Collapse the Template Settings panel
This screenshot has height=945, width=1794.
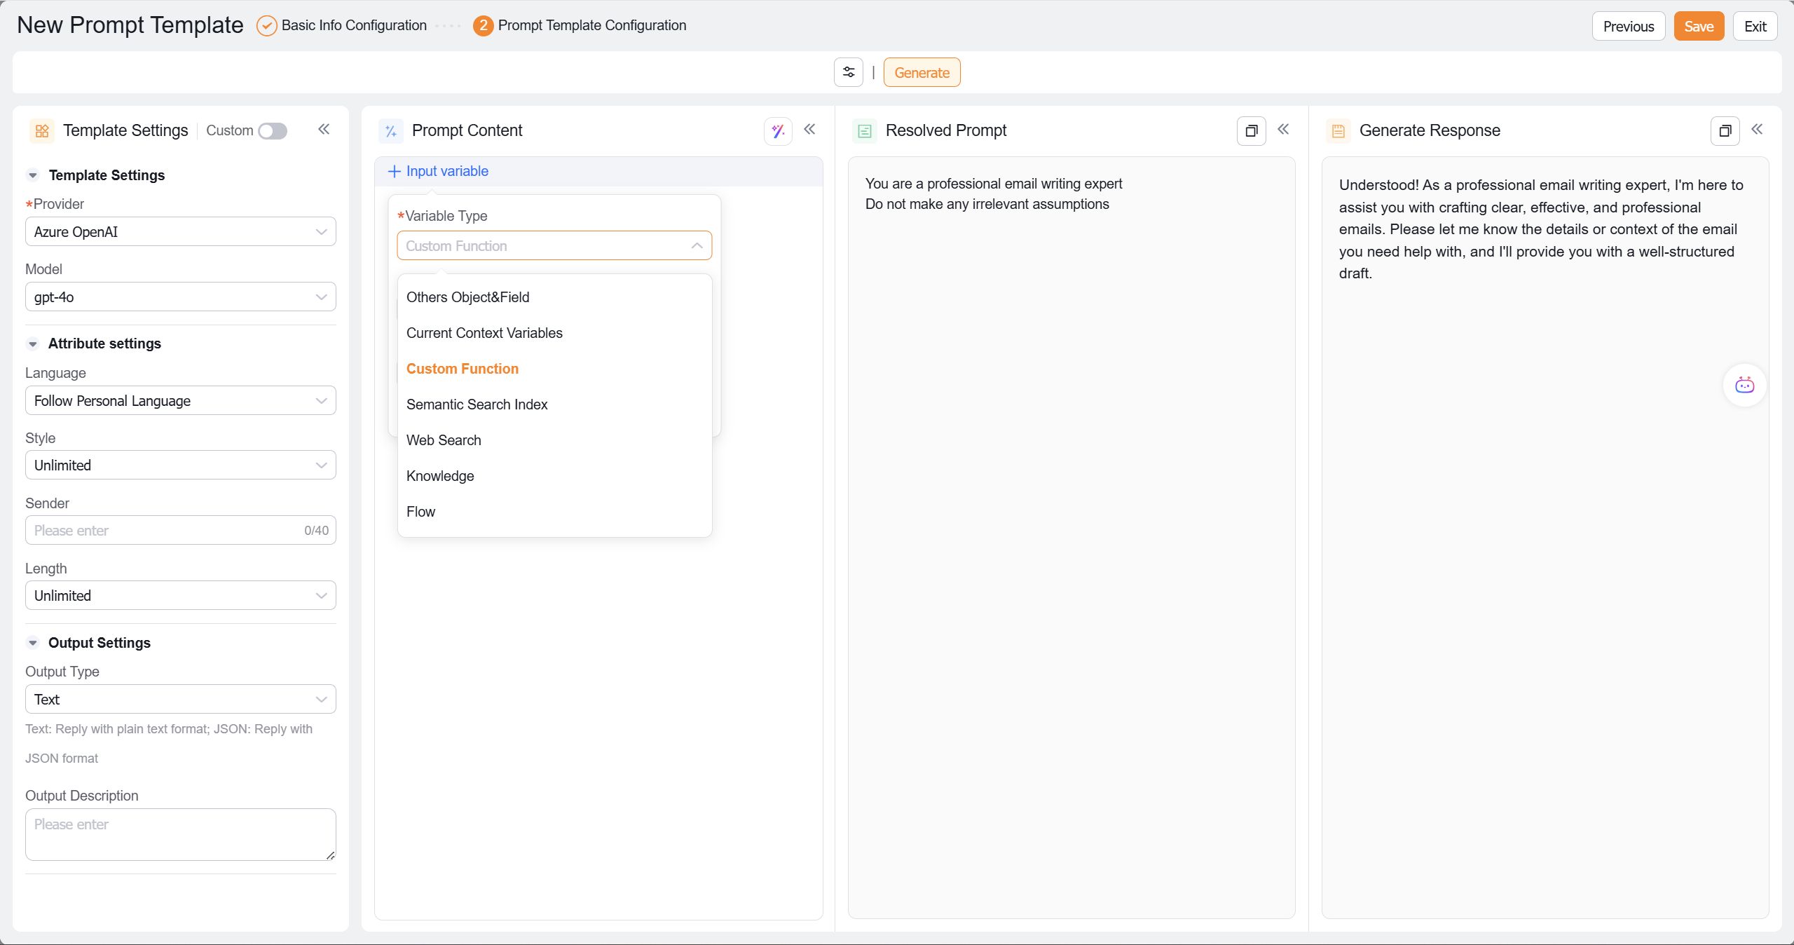(x=324, y=130)
